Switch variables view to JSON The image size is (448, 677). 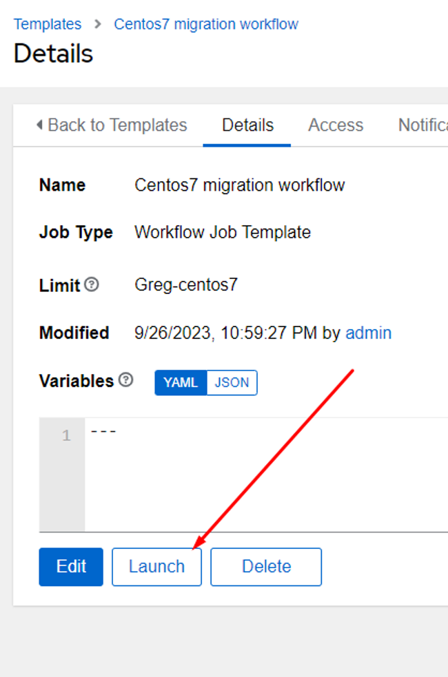[x=232, y=382]
